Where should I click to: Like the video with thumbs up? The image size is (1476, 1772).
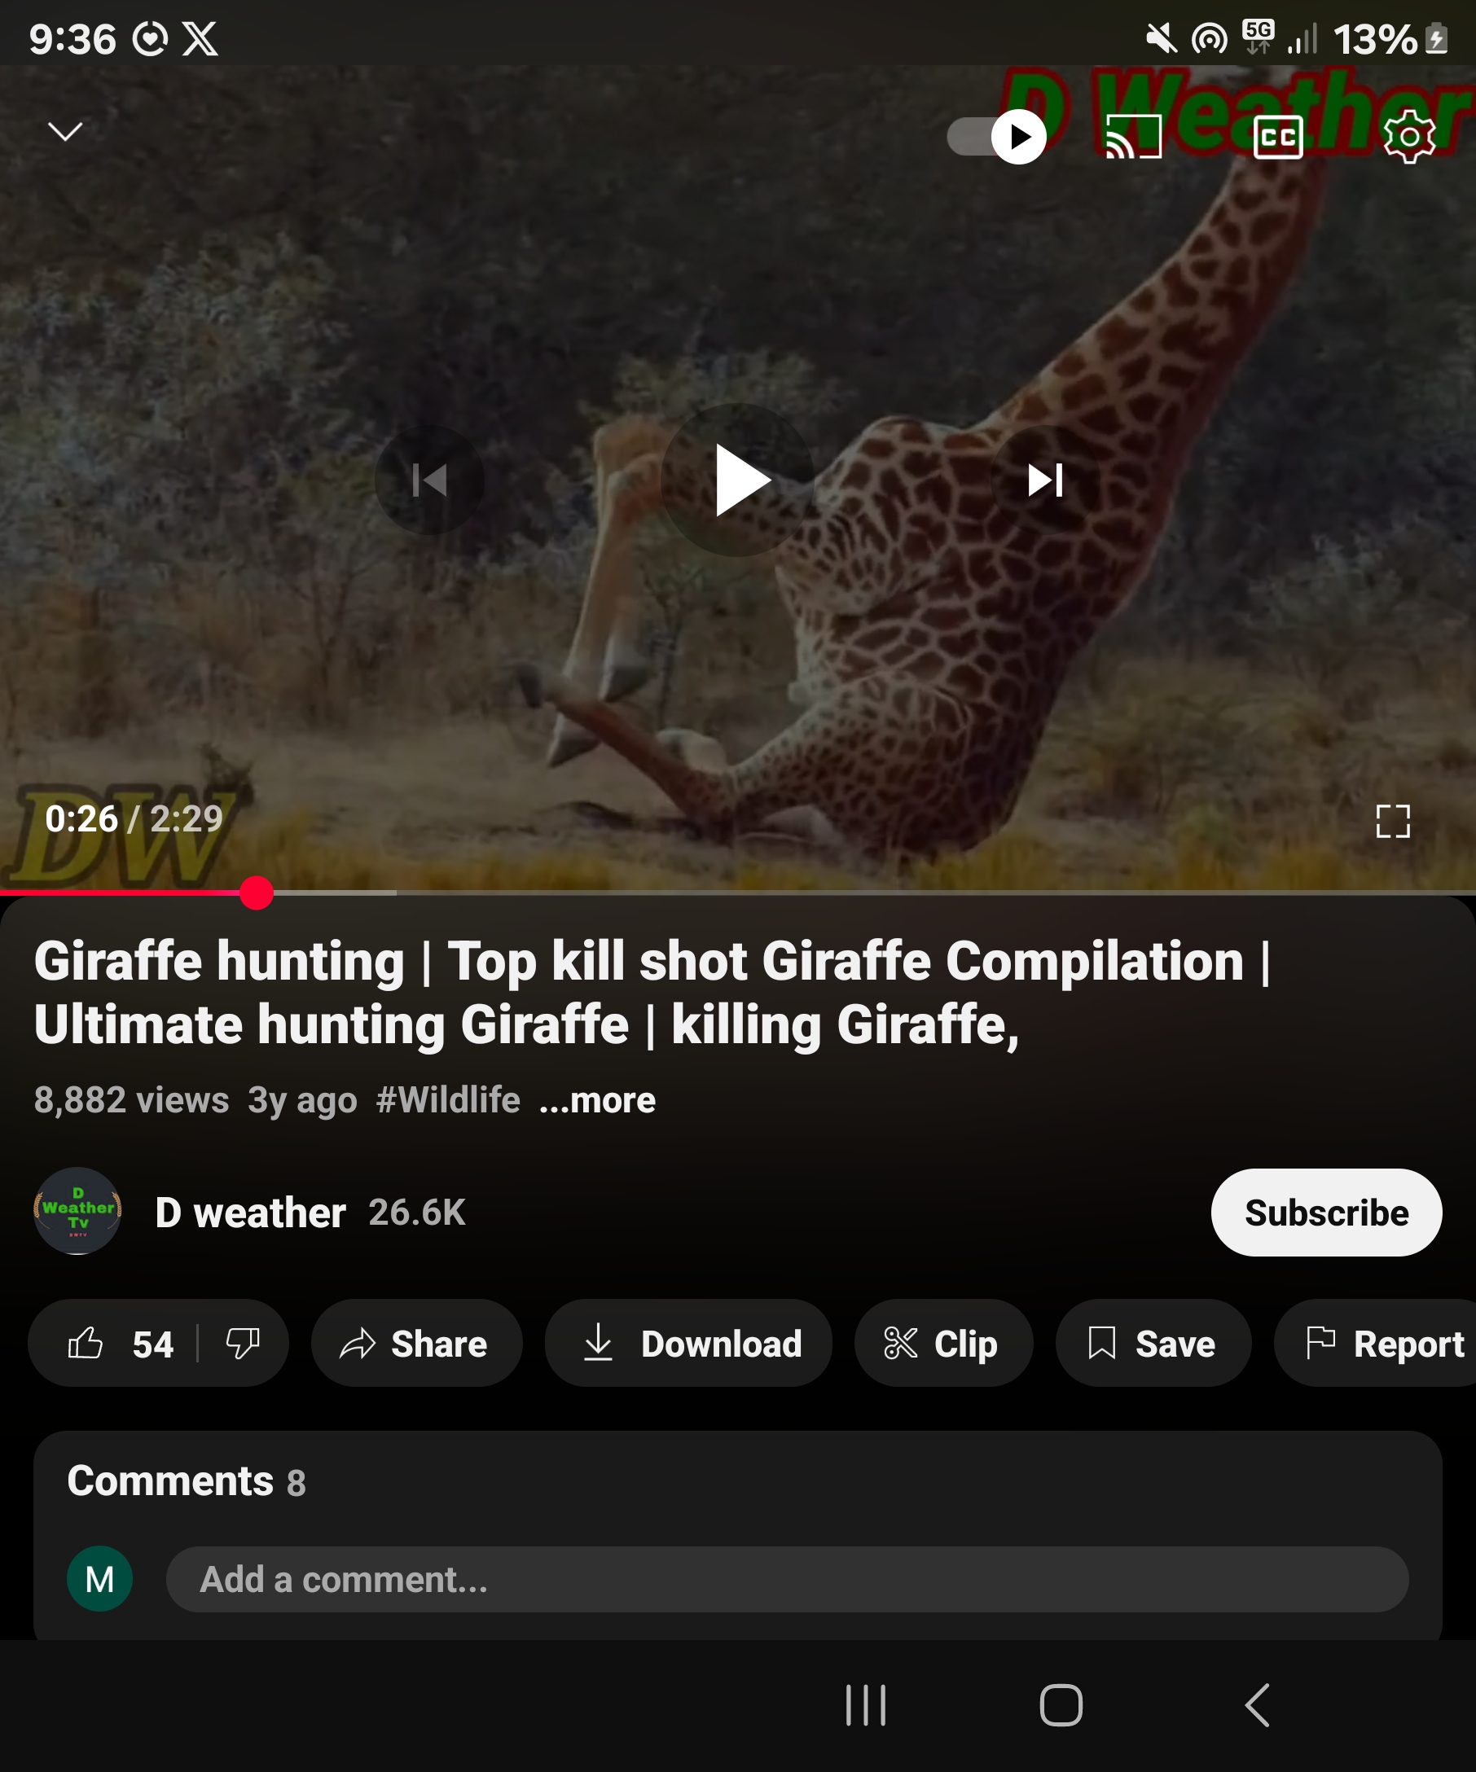(x=119, y=1344)
